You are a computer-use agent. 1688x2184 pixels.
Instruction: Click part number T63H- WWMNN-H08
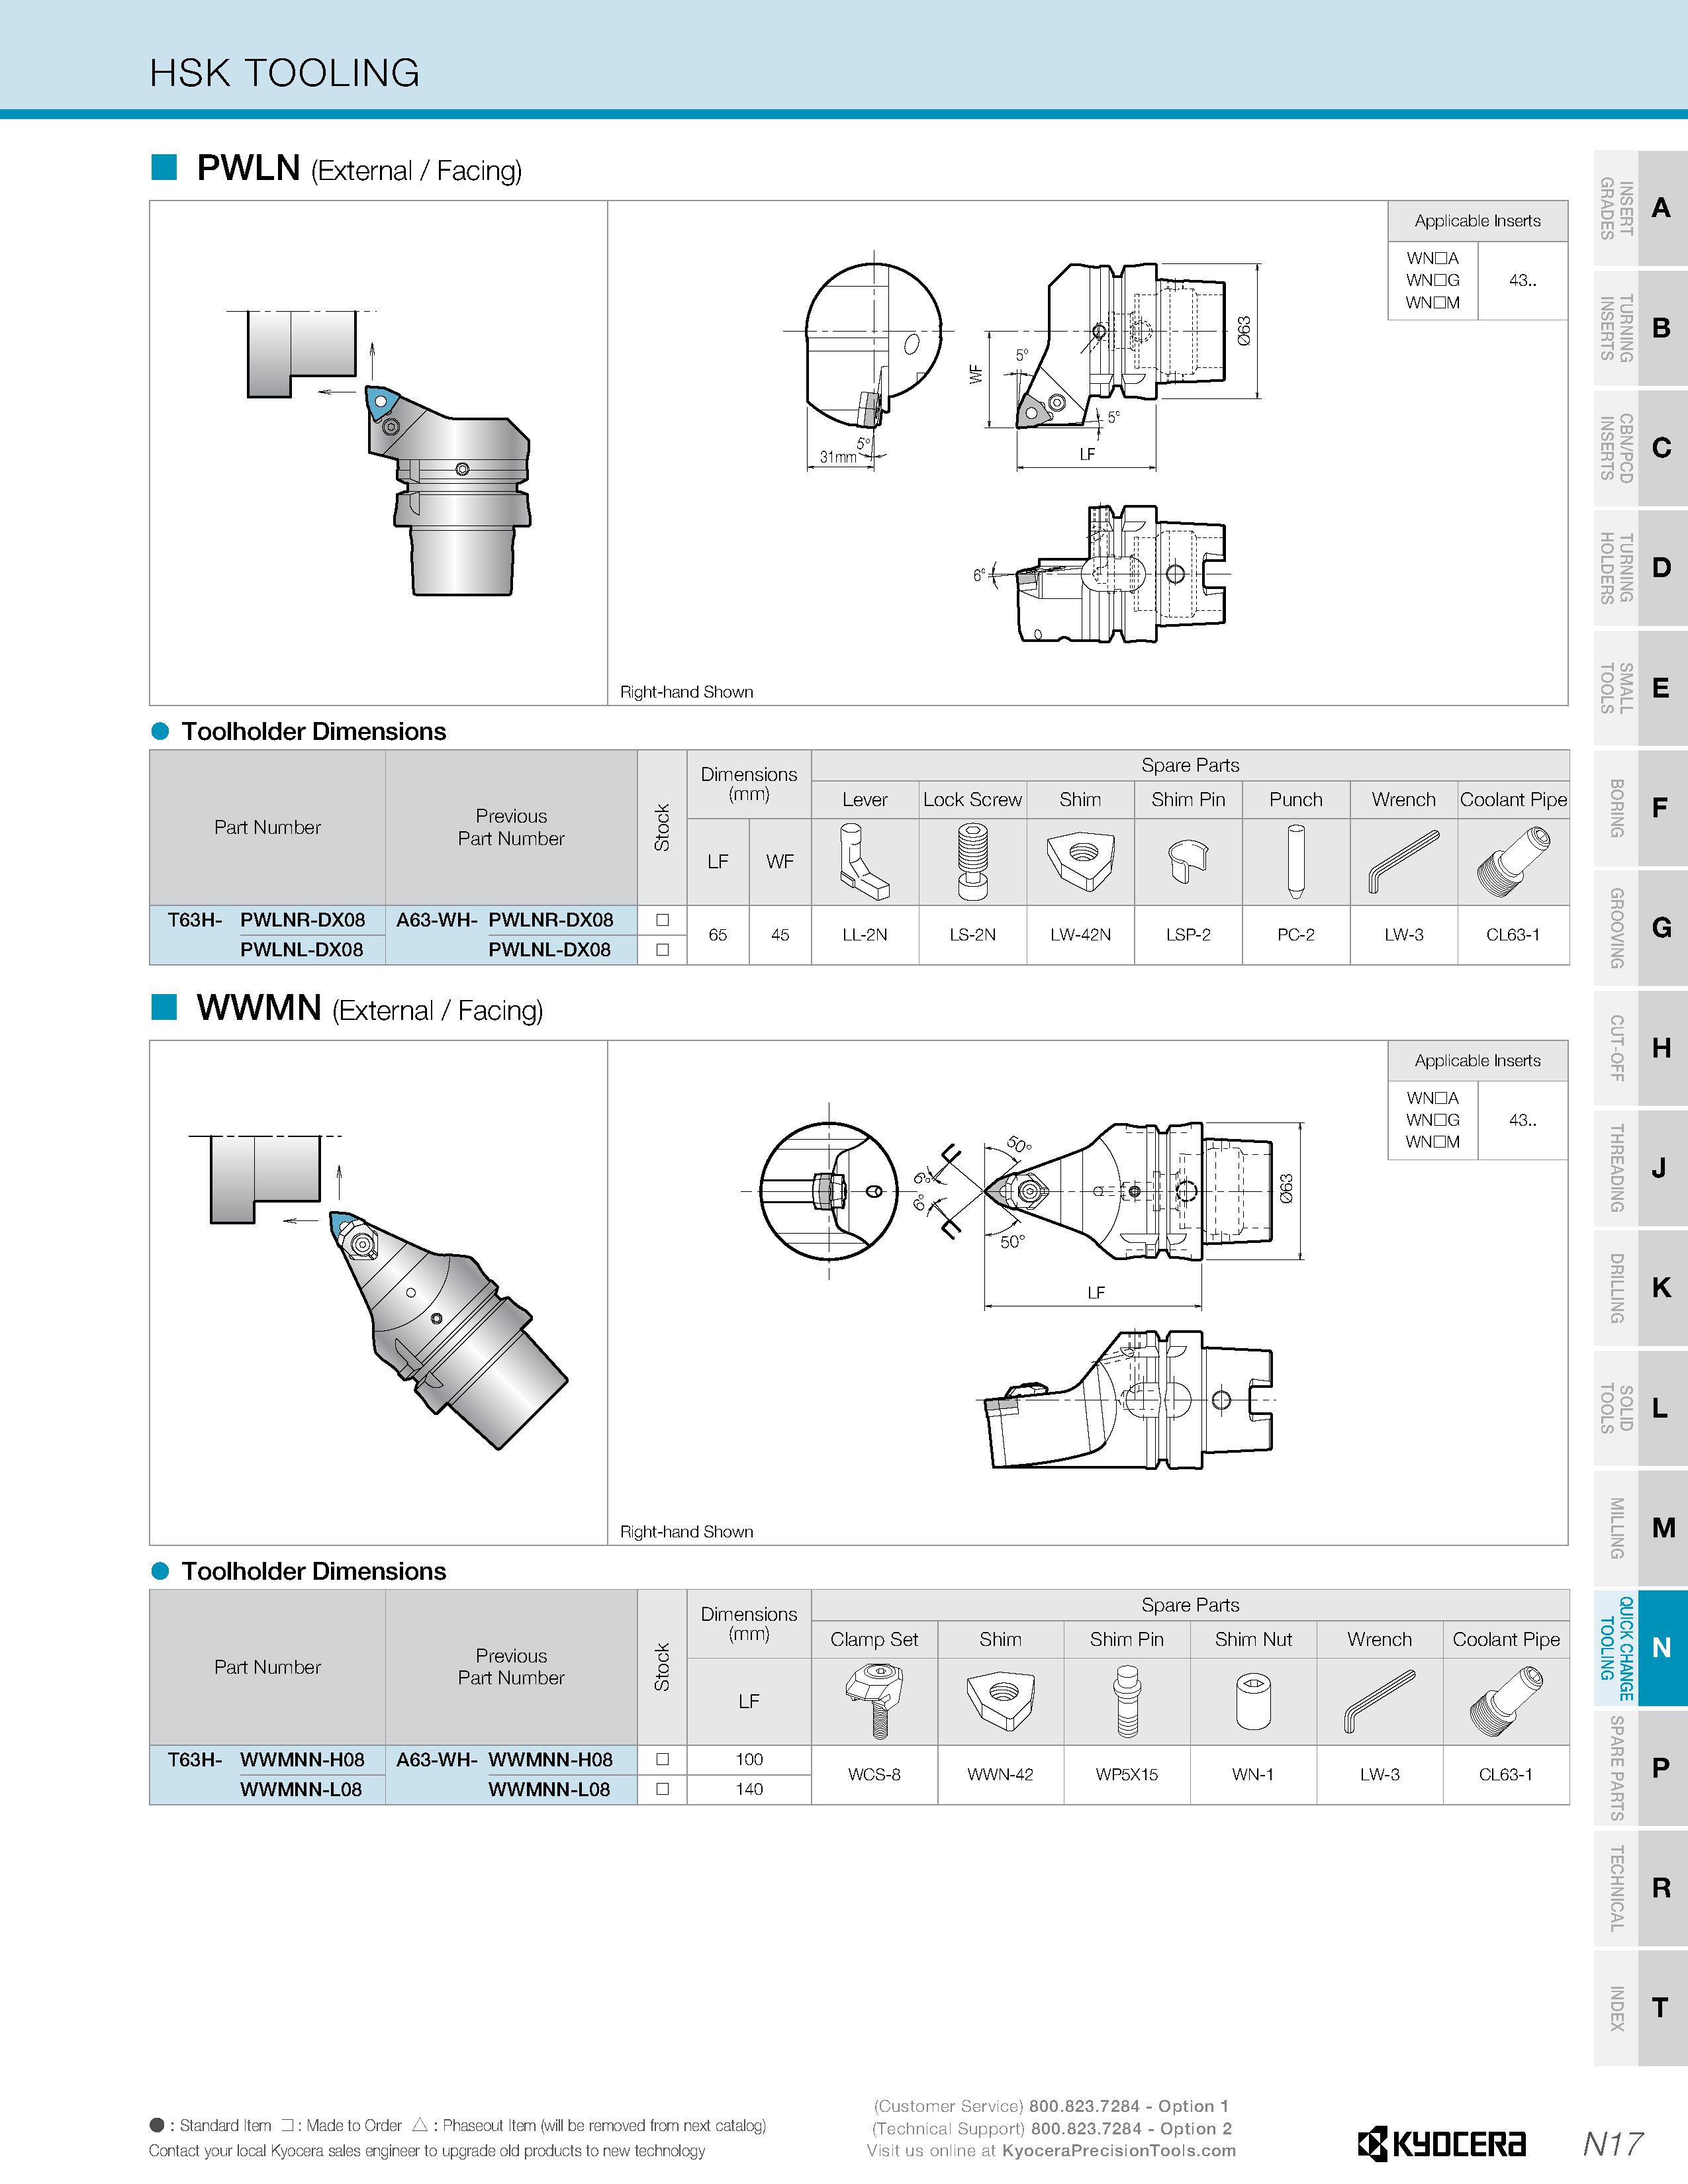click(266, 1759)
